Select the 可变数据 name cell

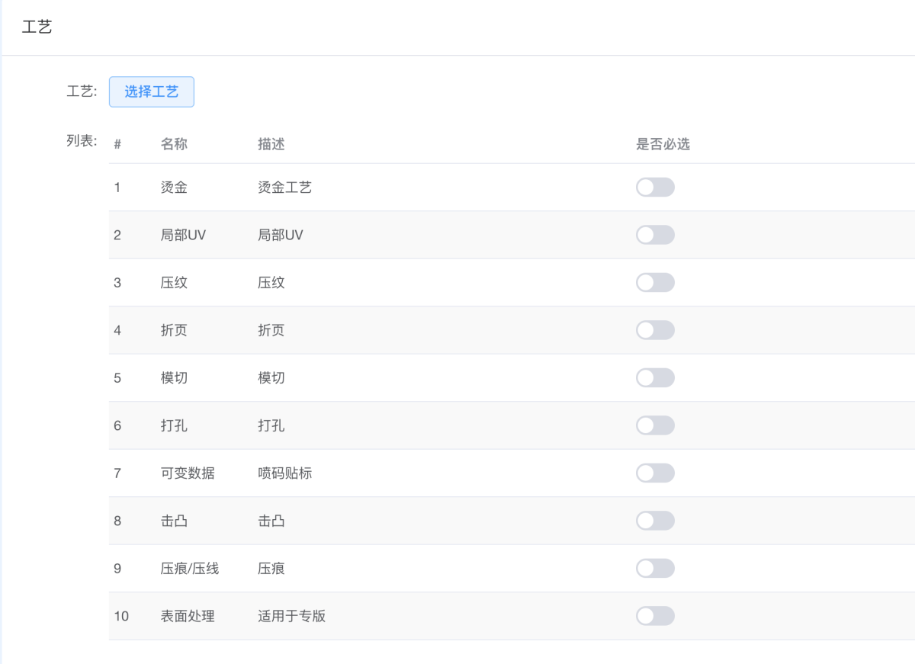coord(188,473)
